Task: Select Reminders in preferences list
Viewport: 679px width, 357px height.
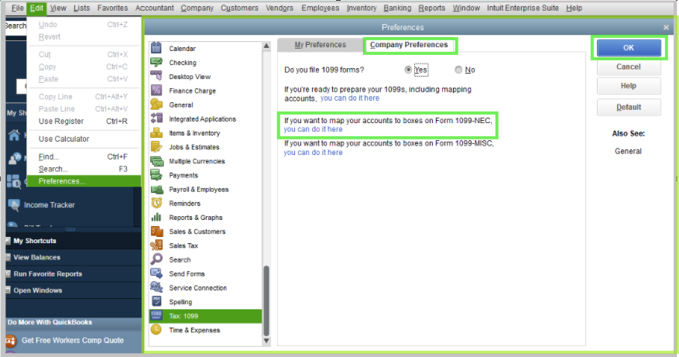Action: point(205,203)
